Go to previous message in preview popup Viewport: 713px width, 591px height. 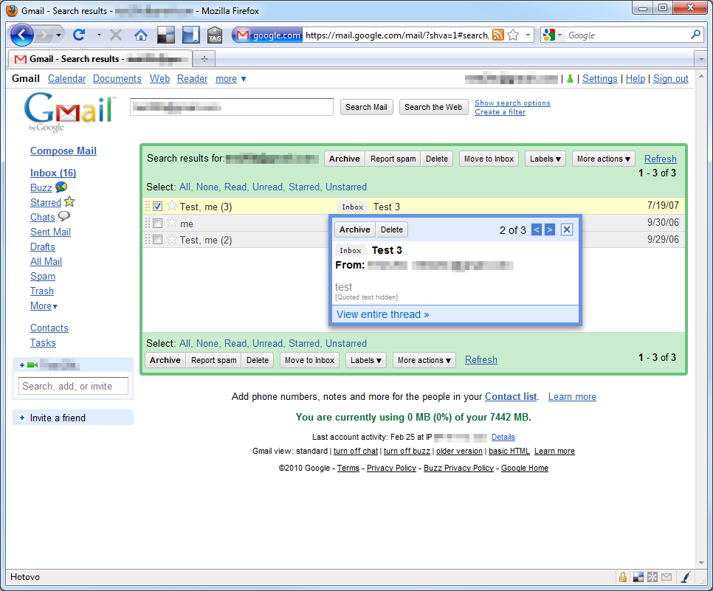pos(537,229)
